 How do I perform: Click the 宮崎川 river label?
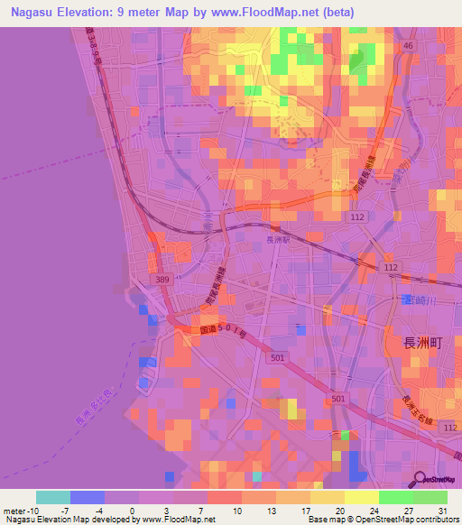click(420, 300)
